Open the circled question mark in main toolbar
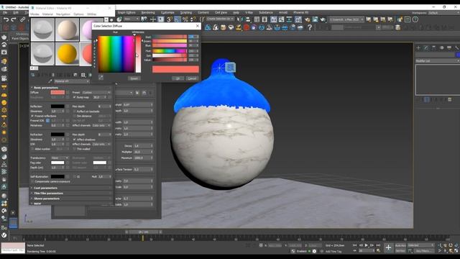The width and height of the screenshot is (460, 259). 415,19
